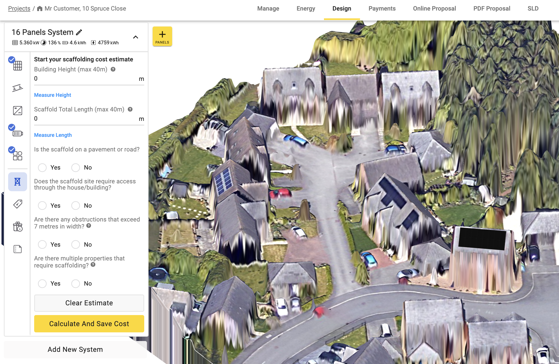Open the PDF Proposal tab

[492, 8]
